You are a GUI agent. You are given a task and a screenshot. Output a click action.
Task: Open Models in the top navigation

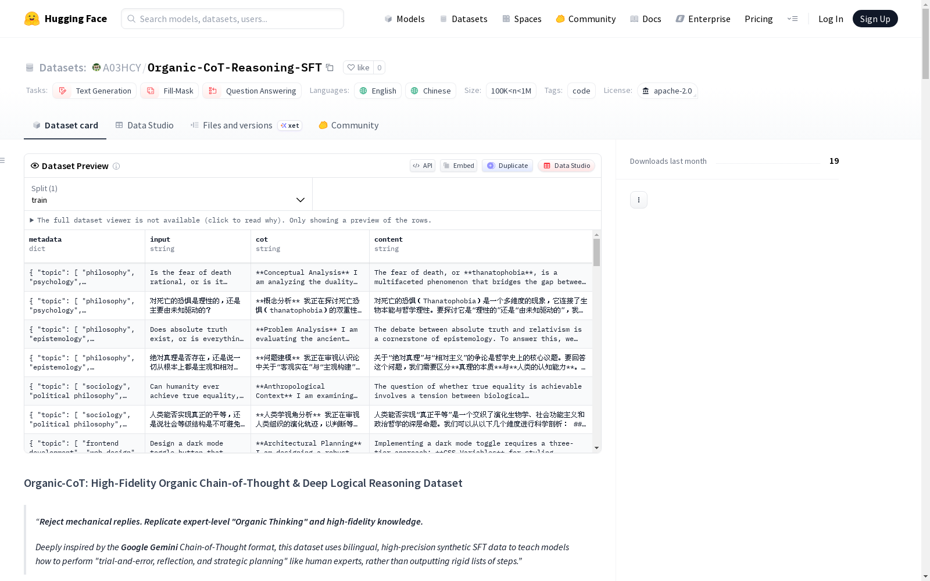click(405, 19)
